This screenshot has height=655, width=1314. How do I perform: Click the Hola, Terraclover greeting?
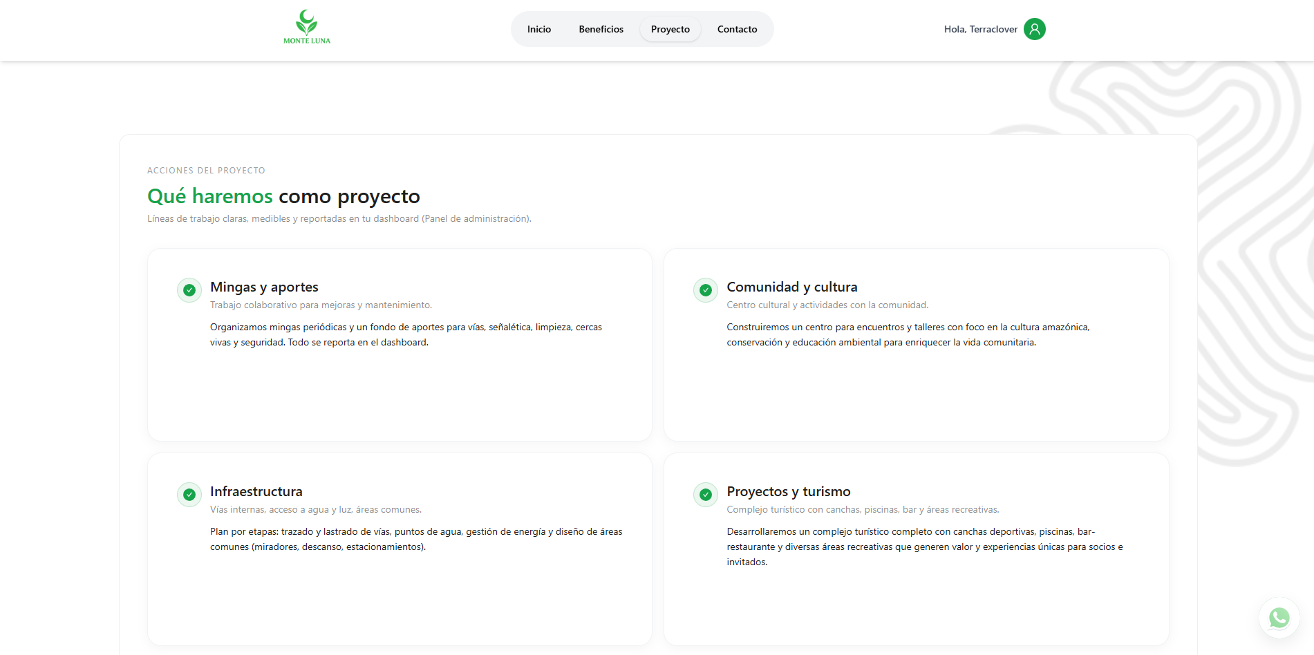[x=980, y=29]
